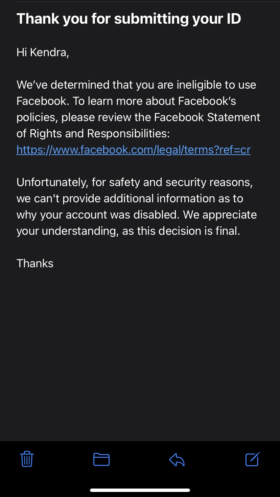280x497 pixels.
Task: Start a new email using the compose icon
Action: [x=252, y=459]
